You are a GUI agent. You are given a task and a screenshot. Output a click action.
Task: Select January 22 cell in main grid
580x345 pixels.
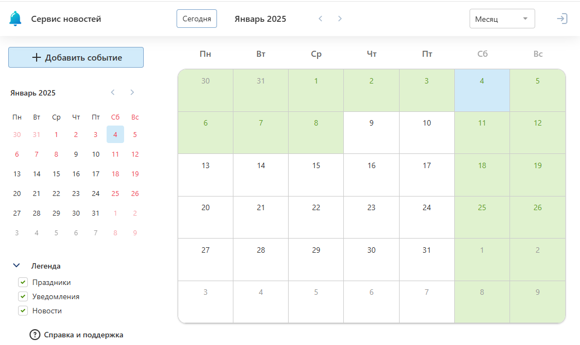[316, 217]
